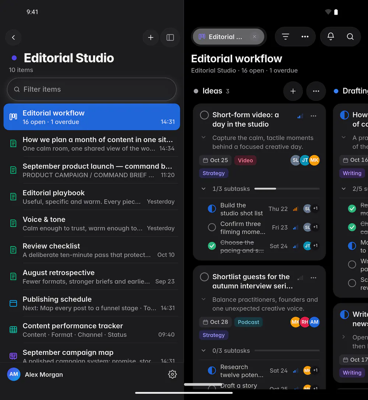
Task: Open the August retrospective item
Action: coord(92,276)
